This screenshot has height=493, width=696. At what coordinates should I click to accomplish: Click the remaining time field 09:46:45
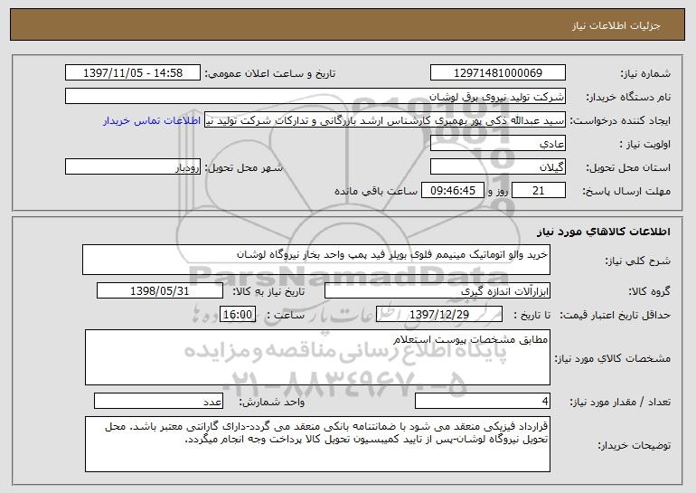click(452, 191)
